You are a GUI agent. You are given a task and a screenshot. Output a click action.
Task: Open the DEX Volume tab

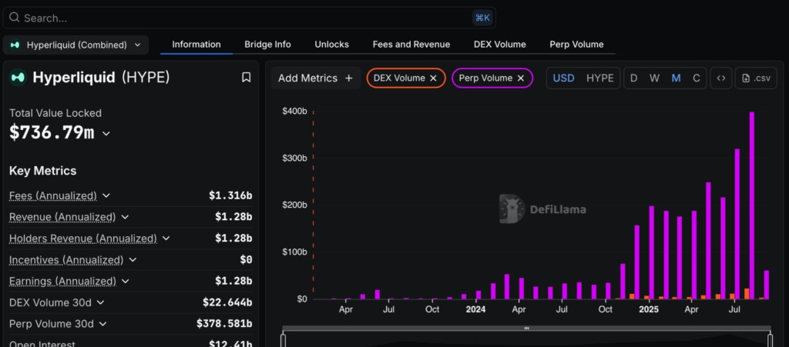499,44
